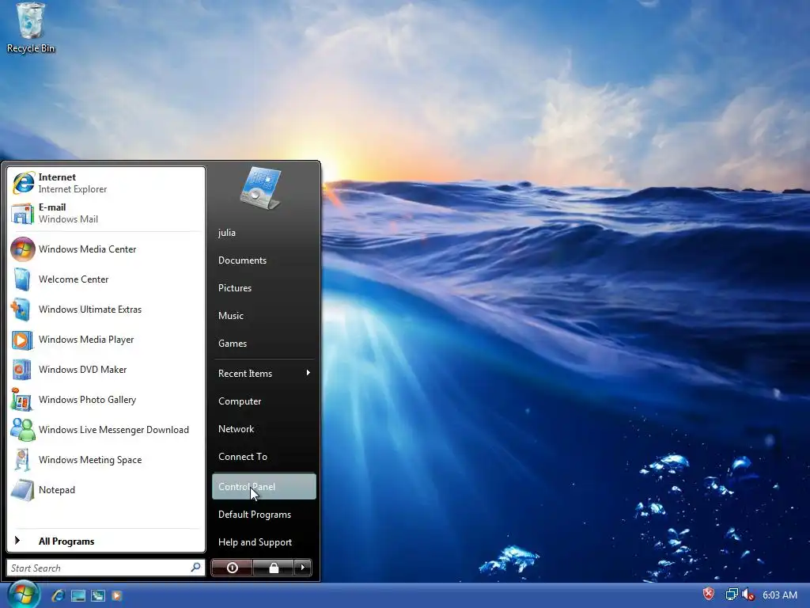Start Windows Media Player from Start menu

(106, 339)
